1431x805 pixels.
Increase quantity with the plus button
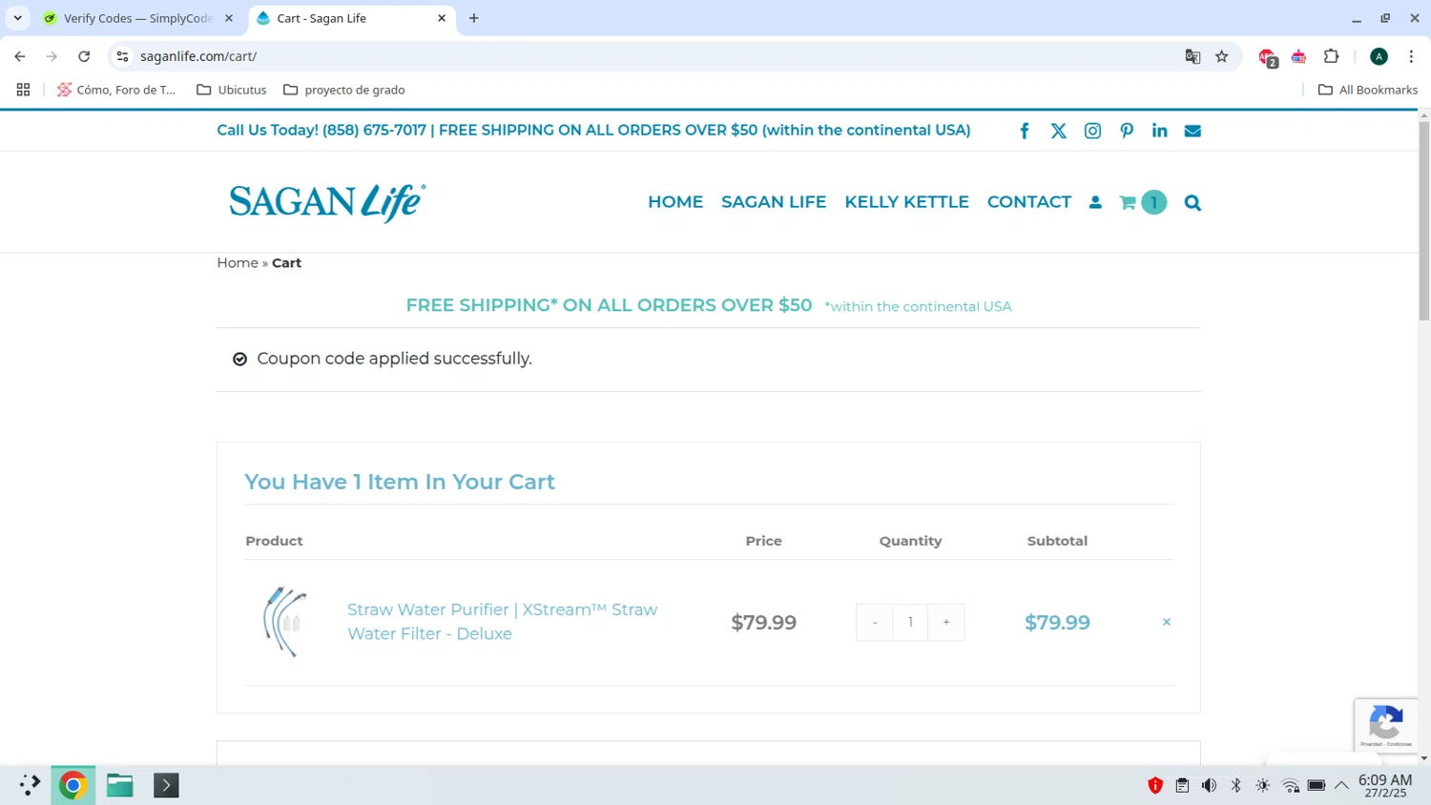click(946, 622)
